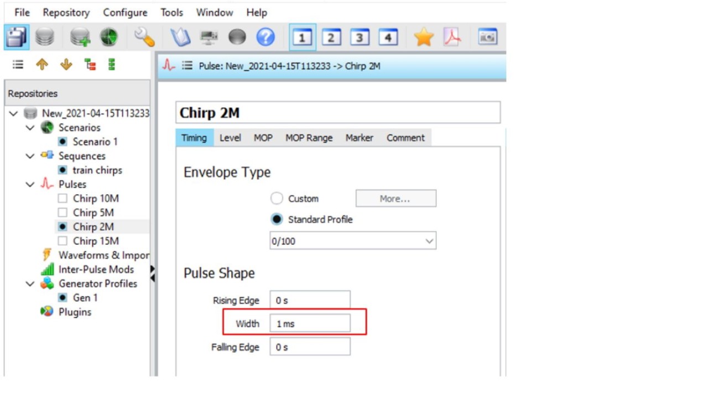Screen dimensions: 719x404
Task: Open the Repository menu
Action: click(66, 12)
